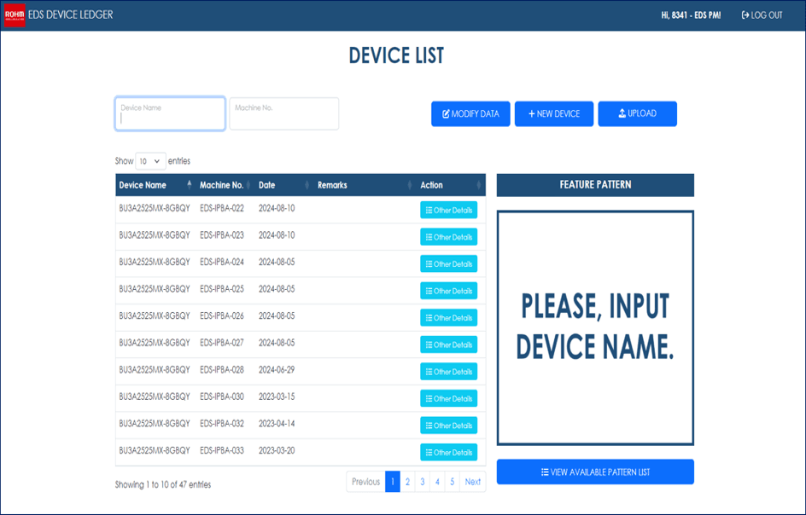
Task: Click into the Machine No. search field
Action: [283, 114]
